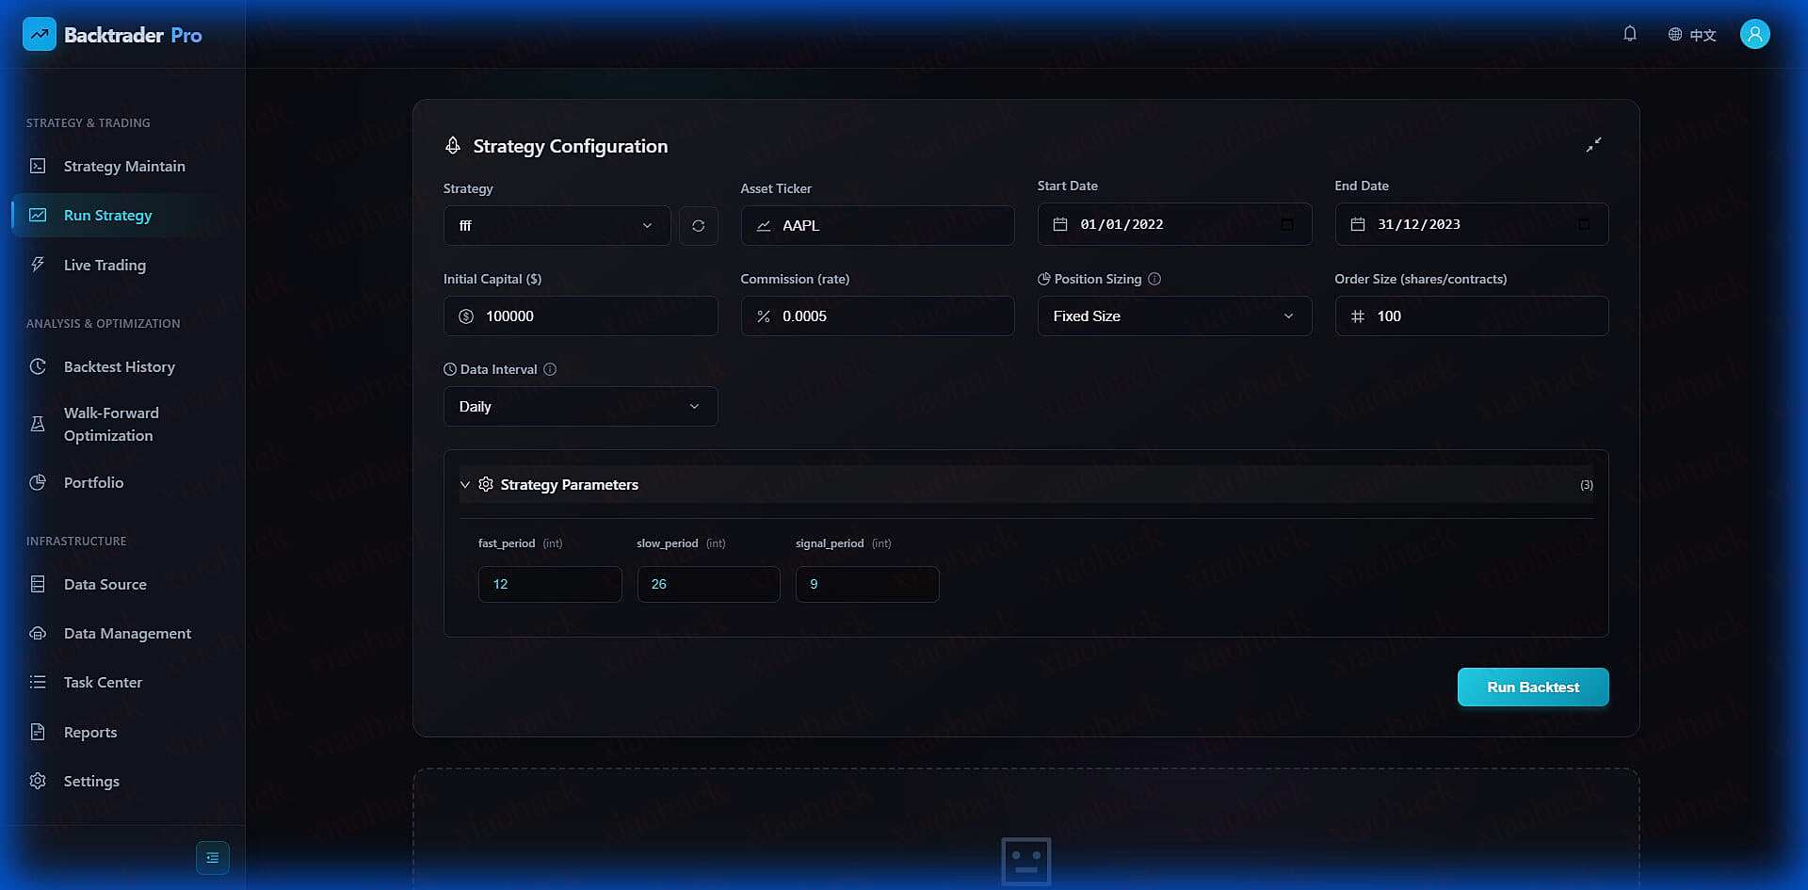Click the sidebar collapse toggle at bottom

click(x=213, y=858)
